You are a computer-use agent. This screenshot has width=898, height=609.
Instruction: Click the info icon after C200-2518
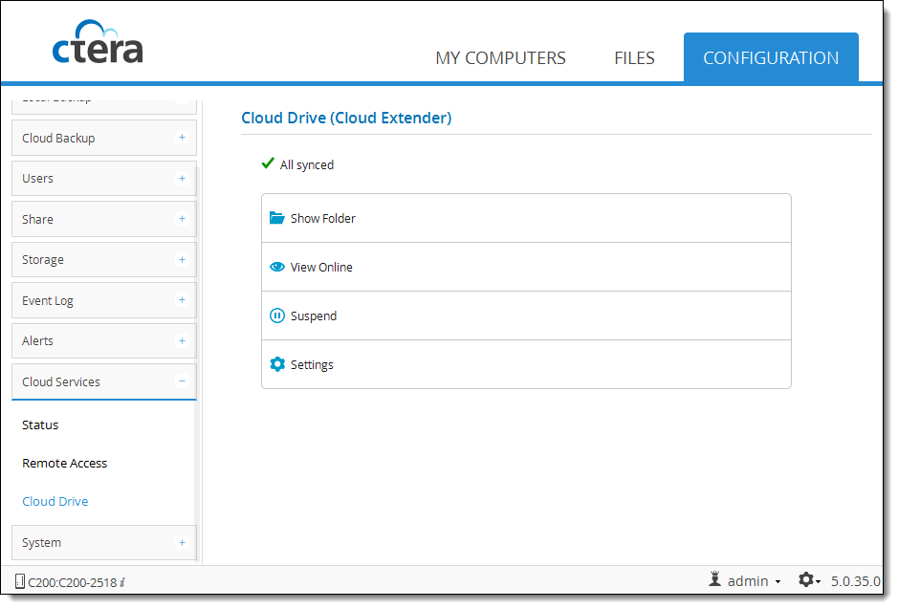(x=122, y=582)
